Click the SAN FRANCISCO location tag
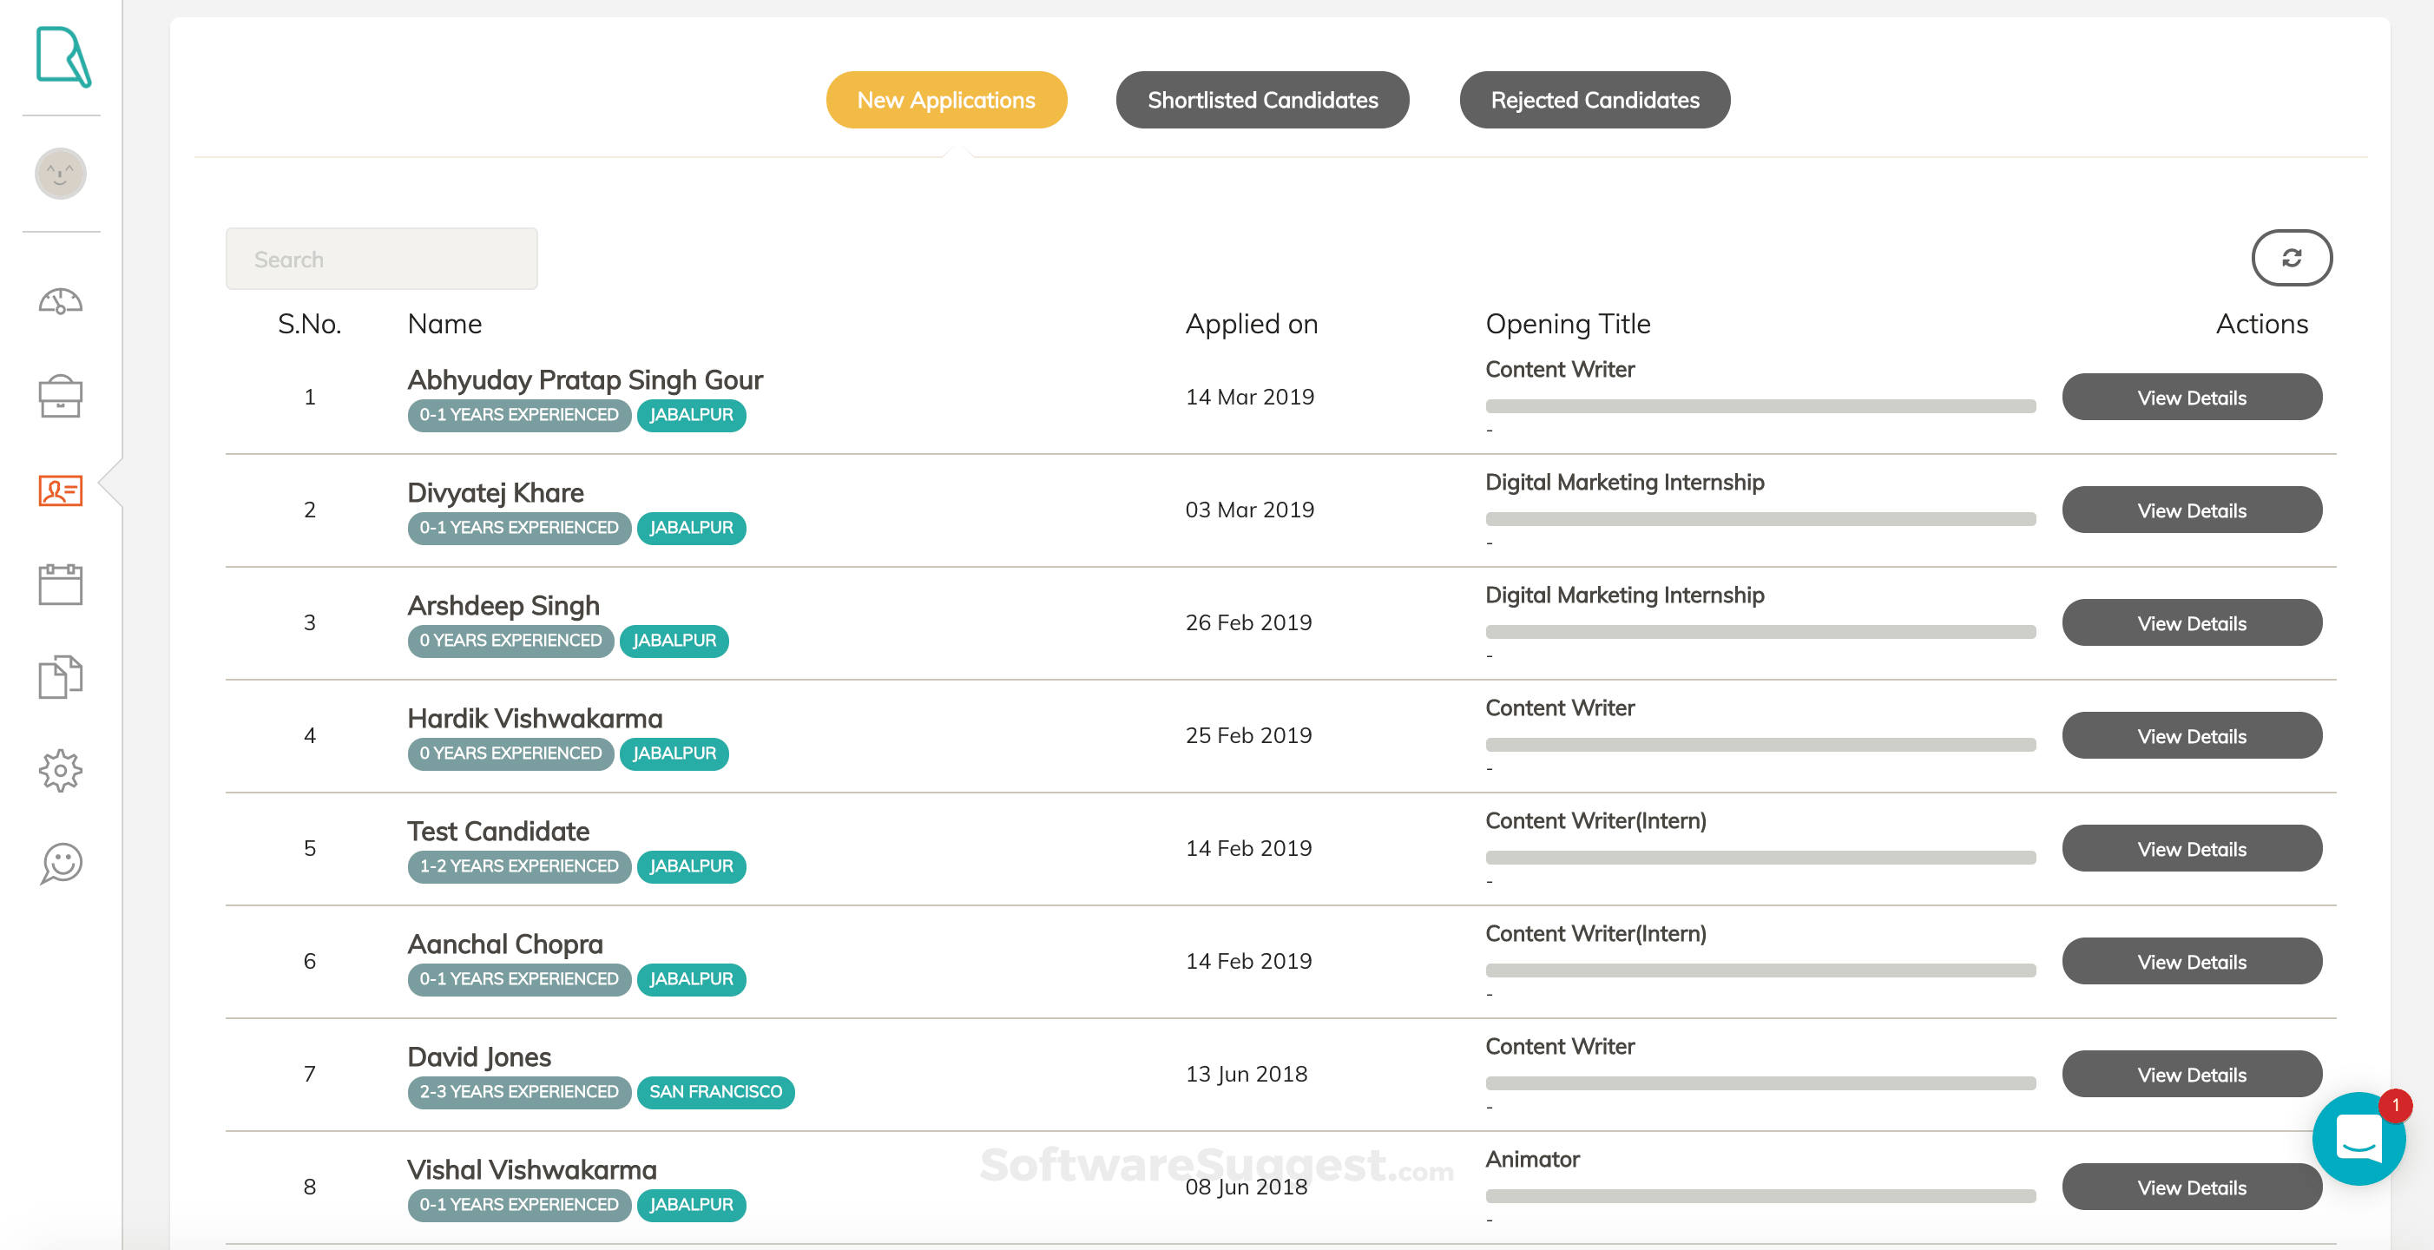Viewport: 2434px width, 1250px height. (715, 1092)
